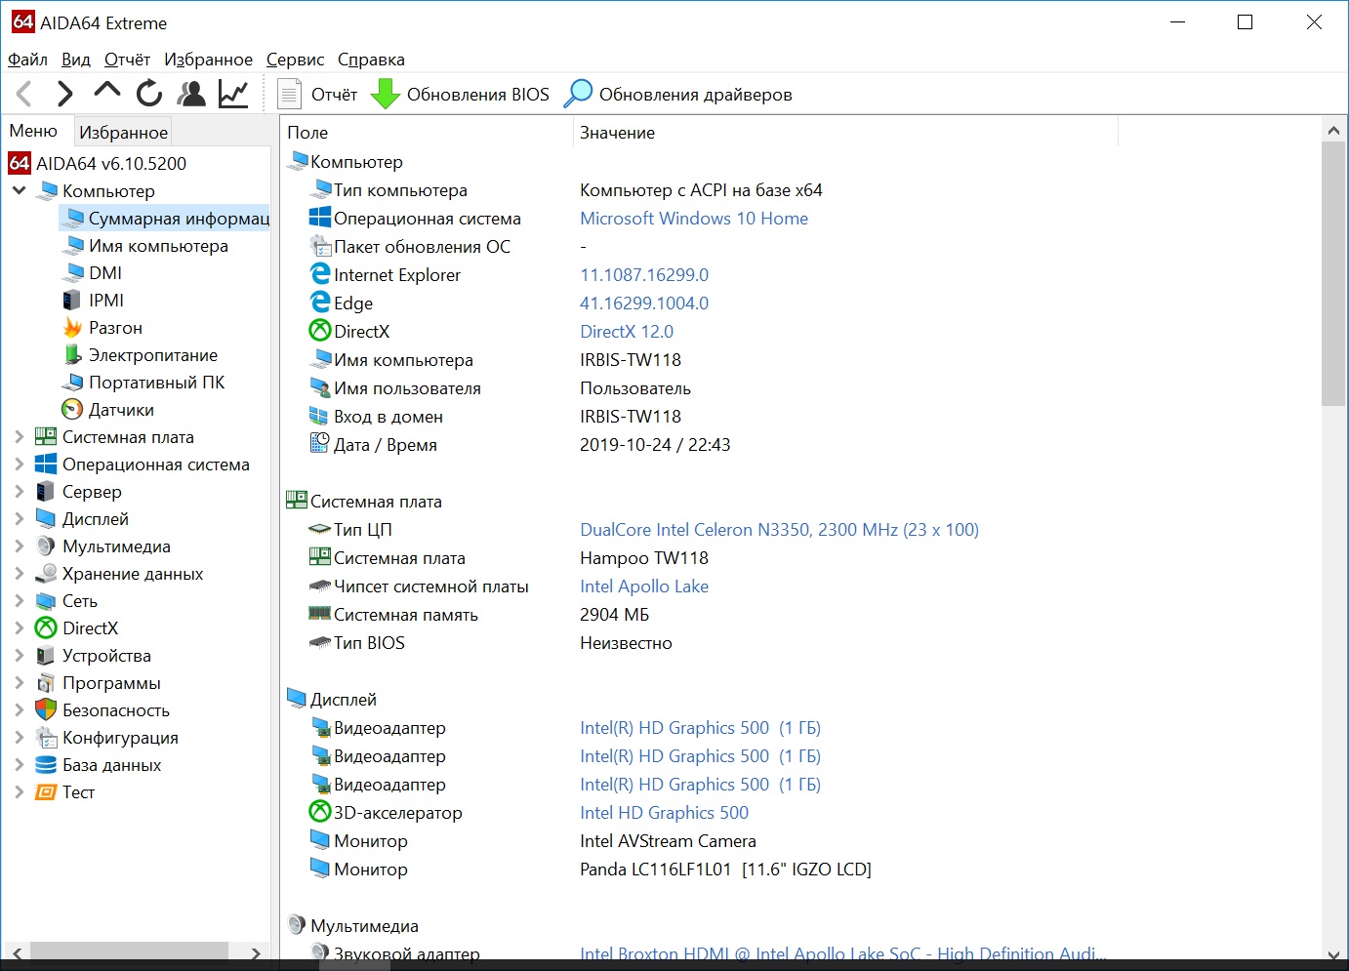Click the Программы tree icon

(46, 683)
